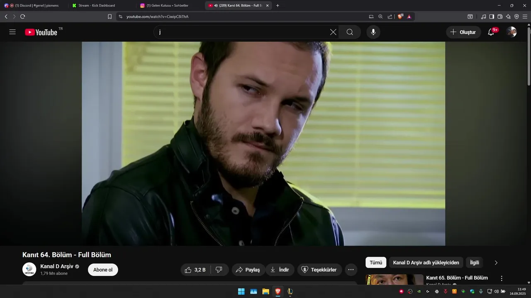Image resolution: width=531 pixels, height=298 pixels.
Task: Open the notifications bell
Action: [x=491, y=32]
